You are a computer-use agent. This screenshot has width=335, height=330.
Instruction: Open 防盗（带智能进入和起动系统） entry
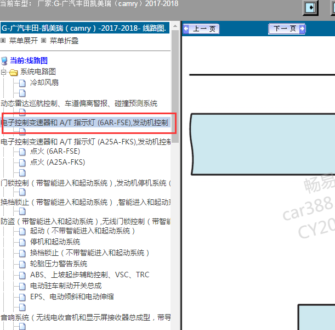click(x=86, y=221)
